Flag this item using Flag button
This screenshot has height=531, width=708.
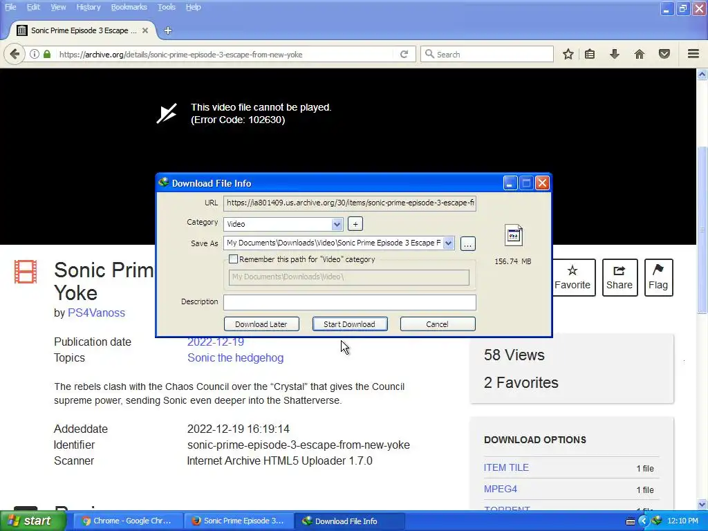pyautogui.click(x=658, y=277)
